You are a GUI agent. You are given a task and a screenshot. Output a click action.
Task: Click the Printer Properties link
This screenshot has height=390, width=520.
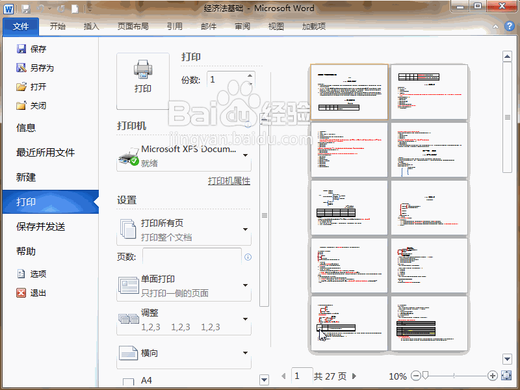pos(229,181)
